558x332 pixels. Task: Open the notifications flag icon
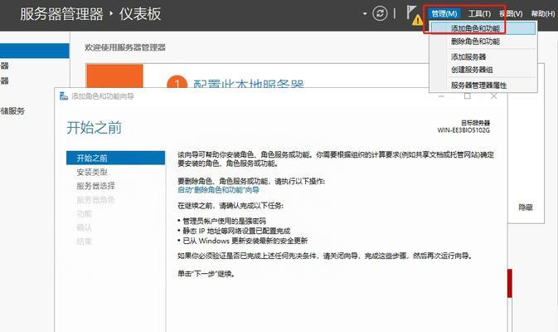click(412, 12)
